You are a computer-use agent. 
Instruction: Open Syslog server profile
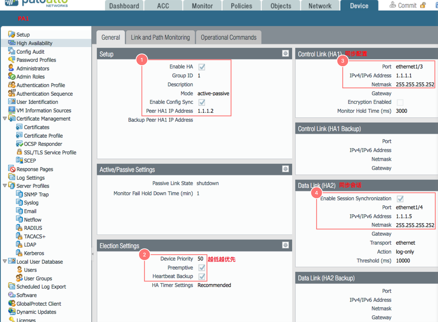pyautogui.click(x=31, y=203)
